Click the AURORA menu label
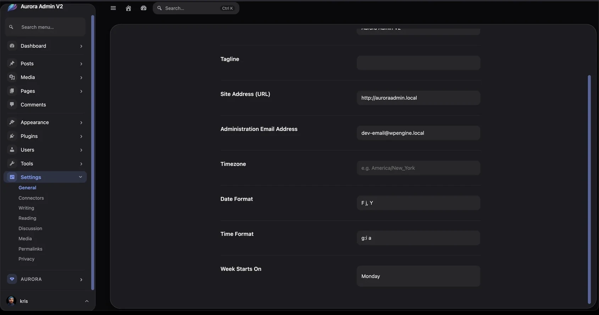 pyautogui.click(x=31, y=279)
